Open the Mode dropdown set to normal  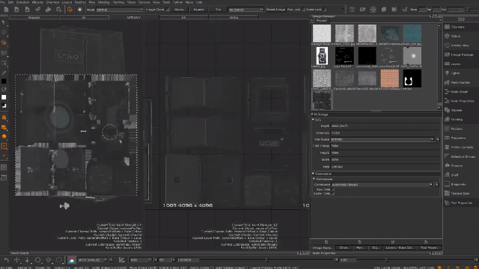120,10
